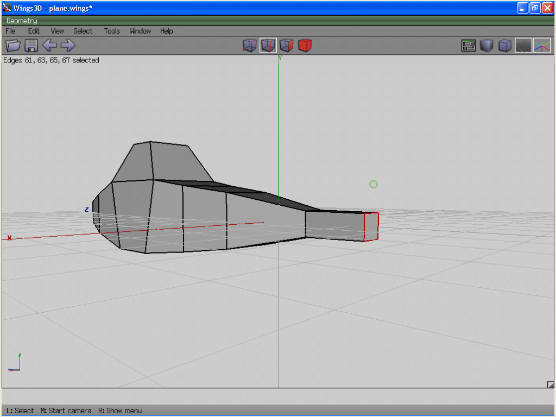This screenshot has width=556, height=417.
Task: Switch to face selection mode cube
Action: click(286, 46)
